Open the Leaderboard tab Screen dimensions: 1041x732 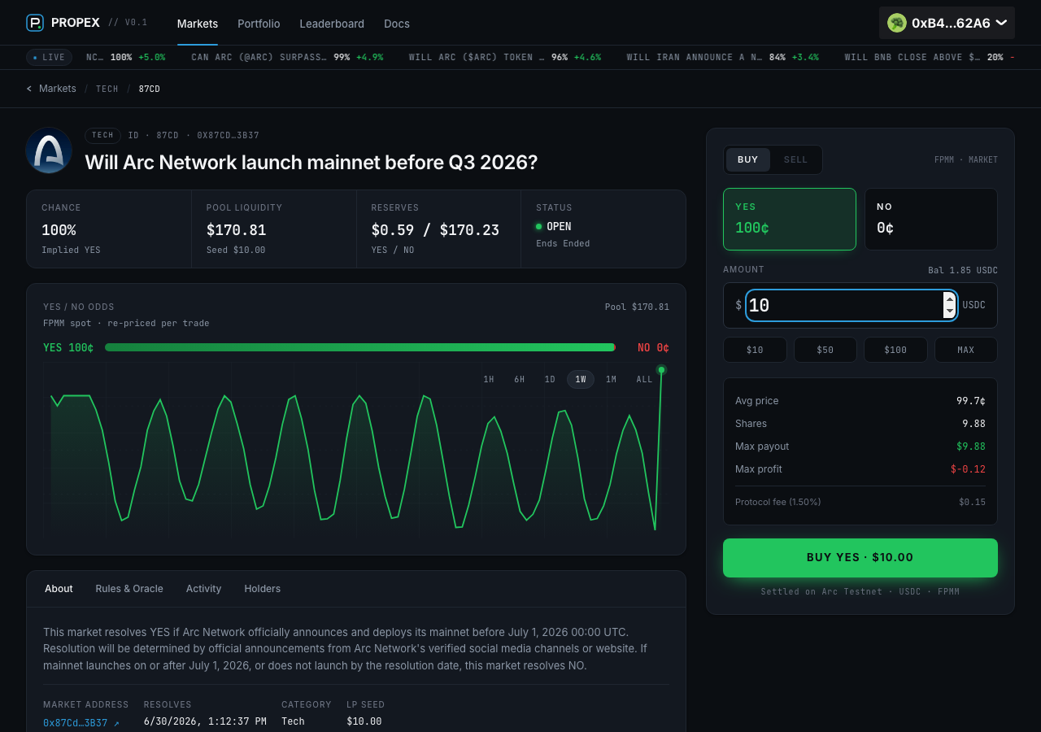[332, 24]
